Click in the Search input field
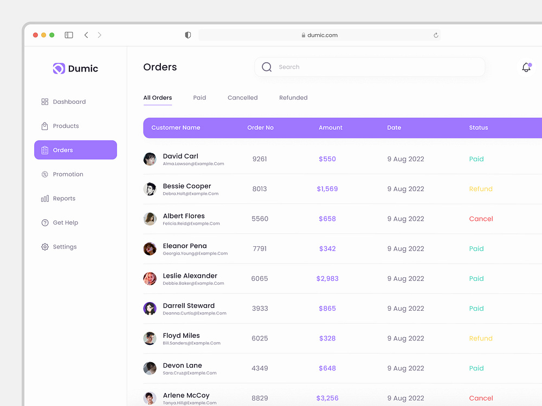 374,67
